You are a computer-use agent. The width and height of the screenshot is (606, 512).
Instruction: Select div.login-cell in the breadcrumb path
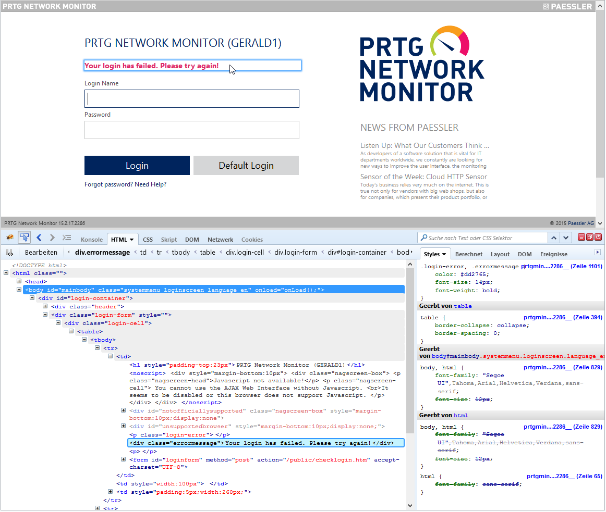245,252
